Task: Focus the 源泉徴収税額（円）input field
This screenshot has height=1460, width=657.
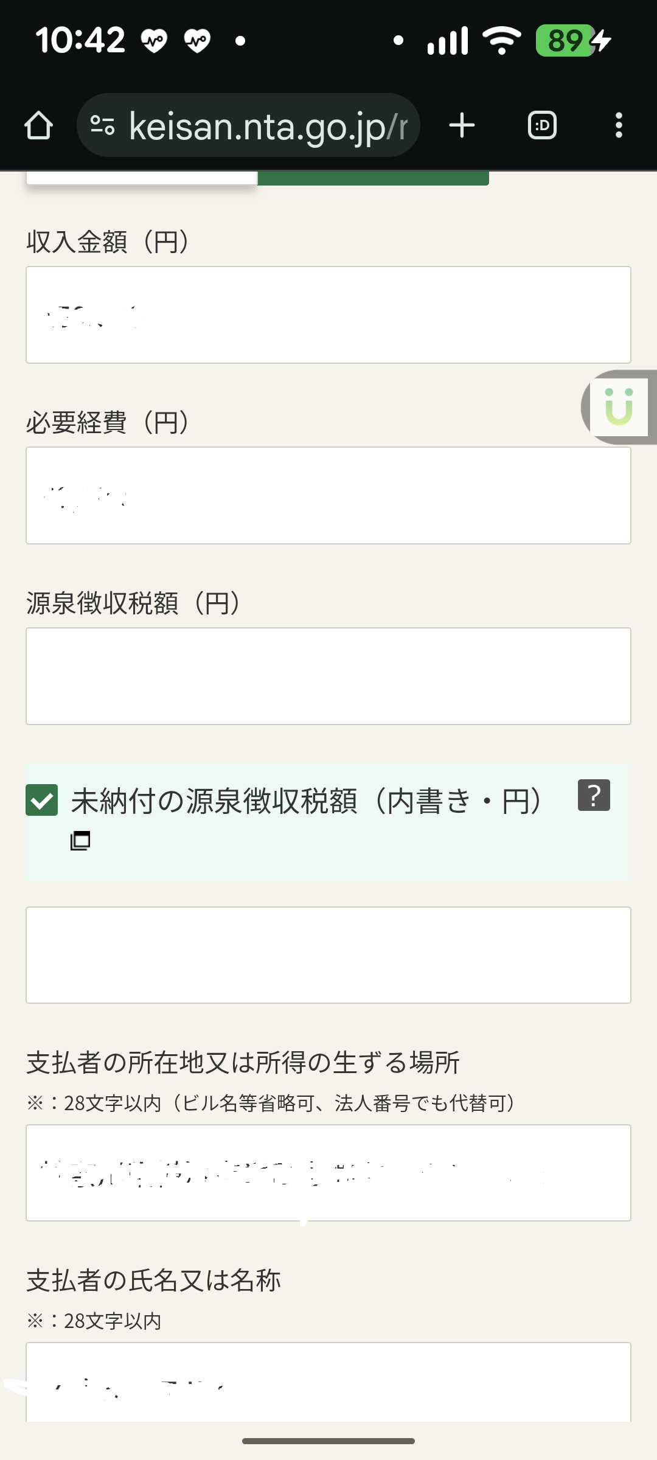Action: pyautogui.click(x=328, y=676)
